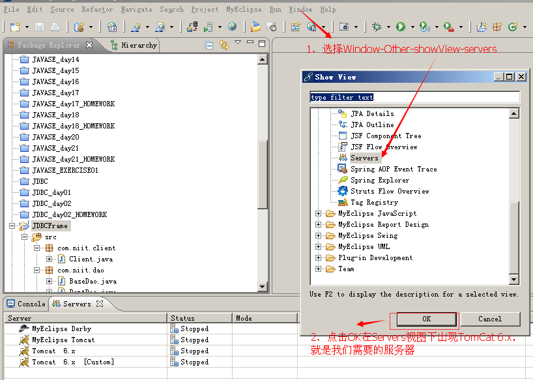Click the Debug bug toolbar icon

377,27
